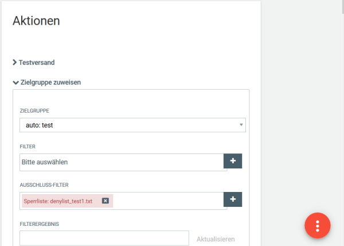Expand the Testversand section chevron
Screen dimensions: 344x246
coord(15,63)
